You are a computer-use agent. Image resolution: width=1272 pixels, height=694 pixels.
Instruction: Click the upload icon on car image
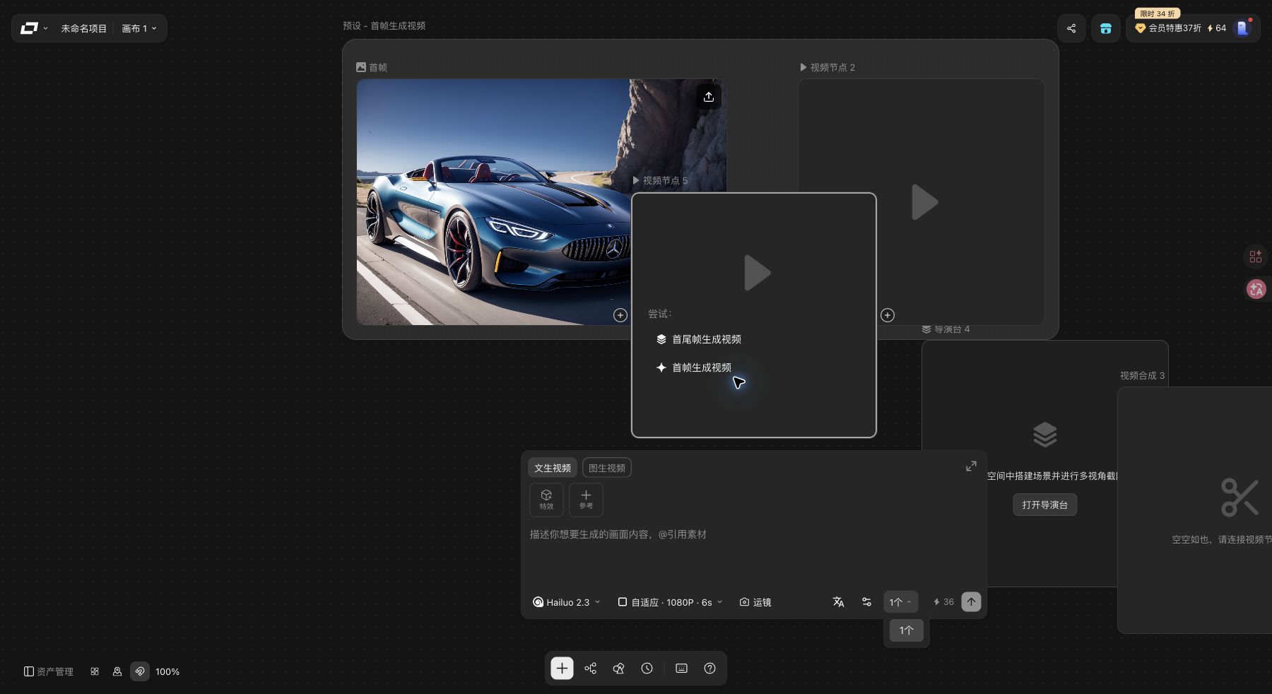pyautogui.click(x=709, y=97)
